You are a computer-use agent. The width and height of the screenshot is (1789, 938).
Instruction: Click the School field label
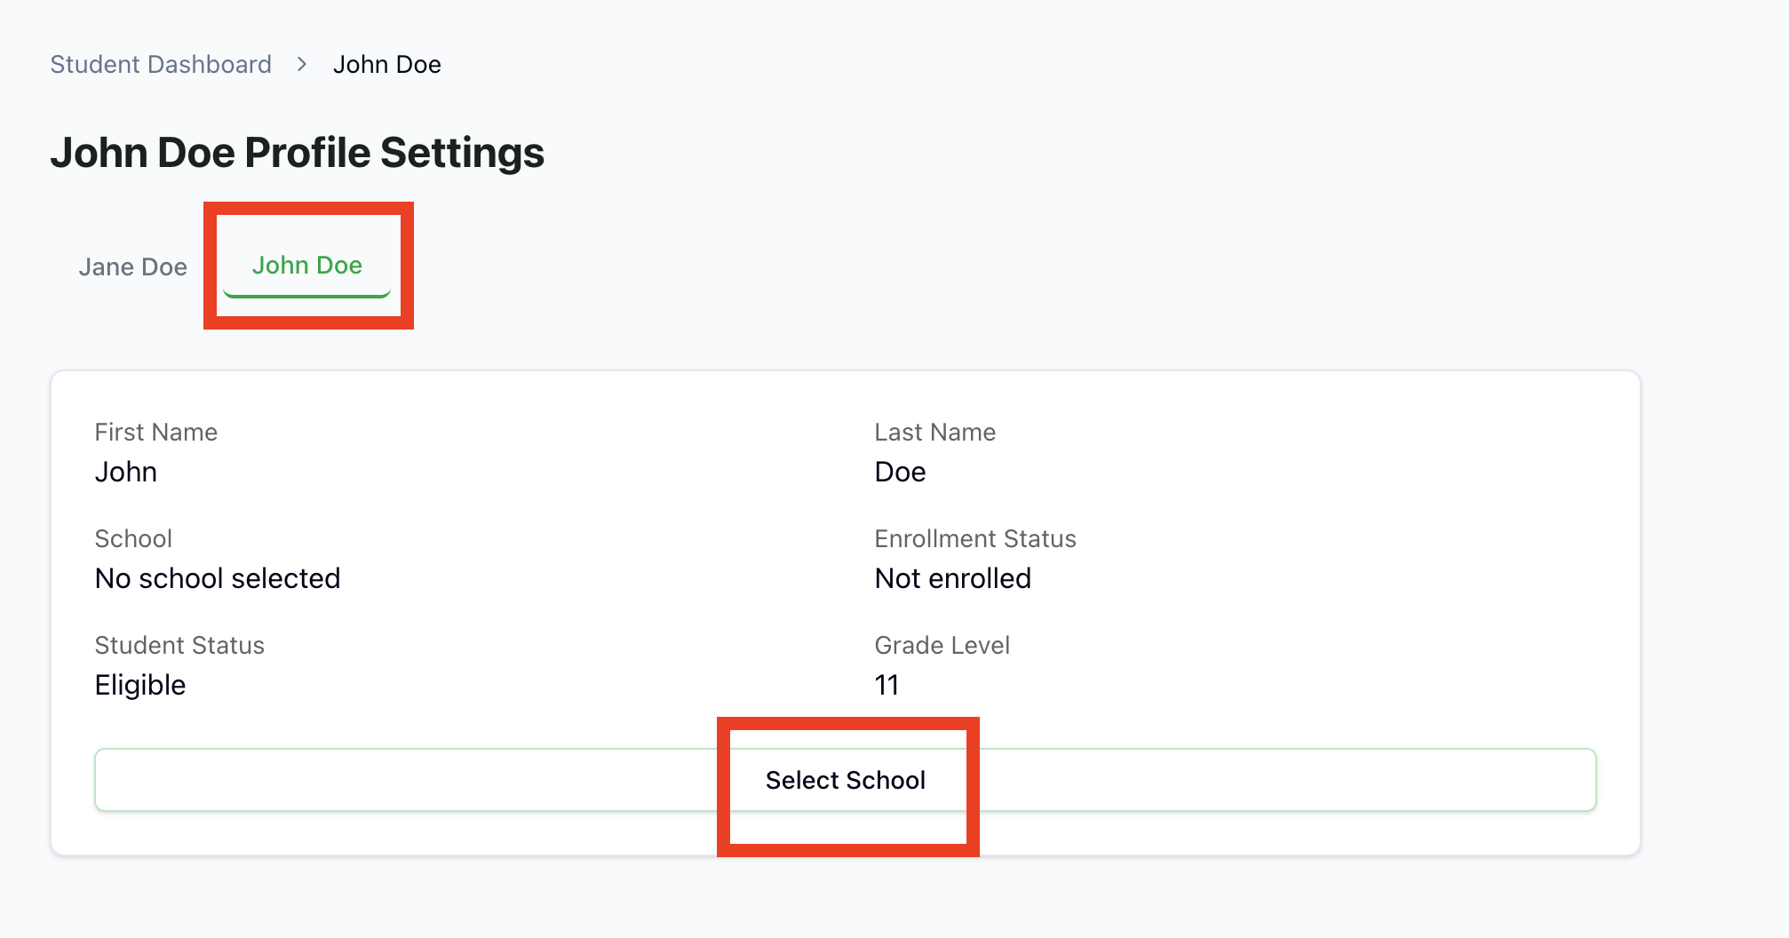(x=133, y=539)
